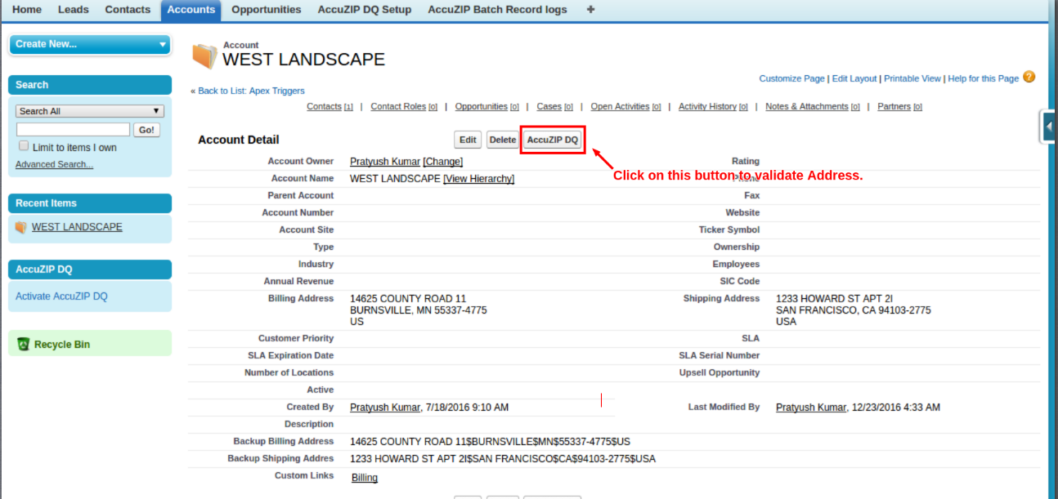Click the Edit button on Account Detail

(467, 139)
